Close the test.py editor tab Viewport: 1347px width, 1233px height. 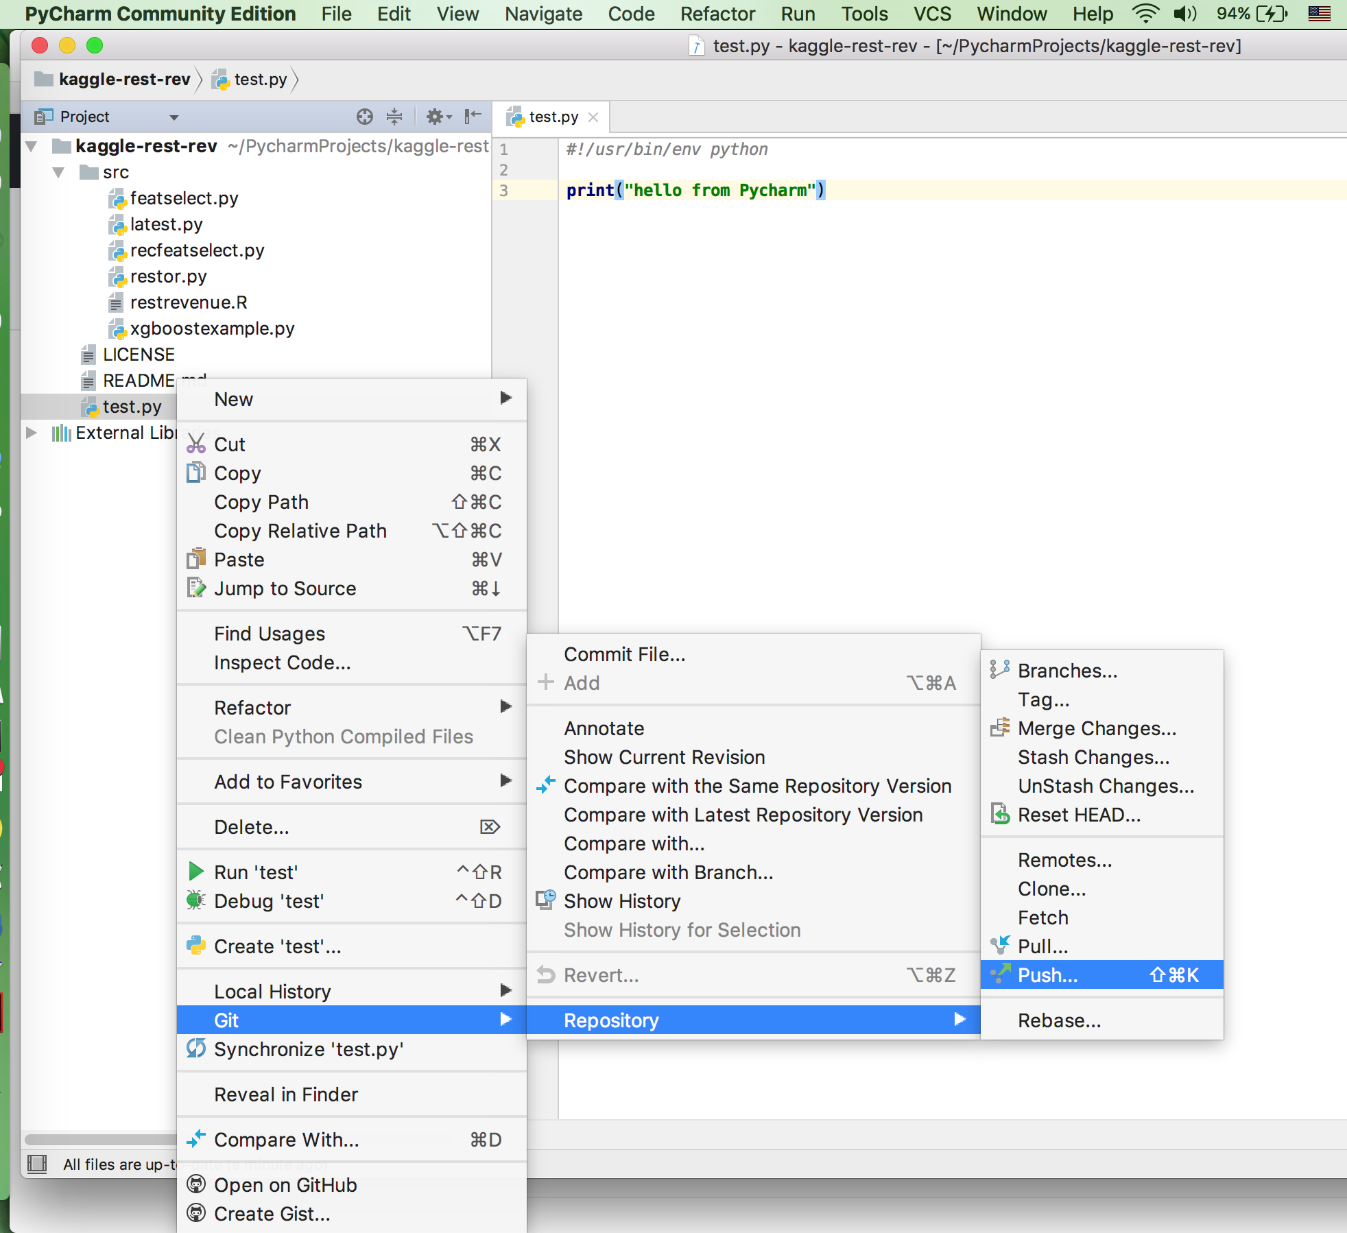coord(593,117)
